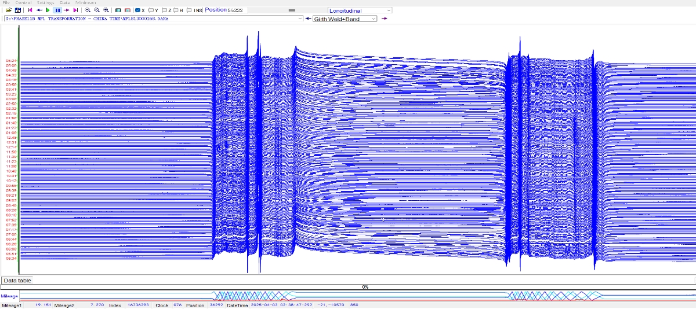Click the Mileage1 status value 19.151
Image resolution: width=696 pixels, height=309 pixels.
point(43,305)
